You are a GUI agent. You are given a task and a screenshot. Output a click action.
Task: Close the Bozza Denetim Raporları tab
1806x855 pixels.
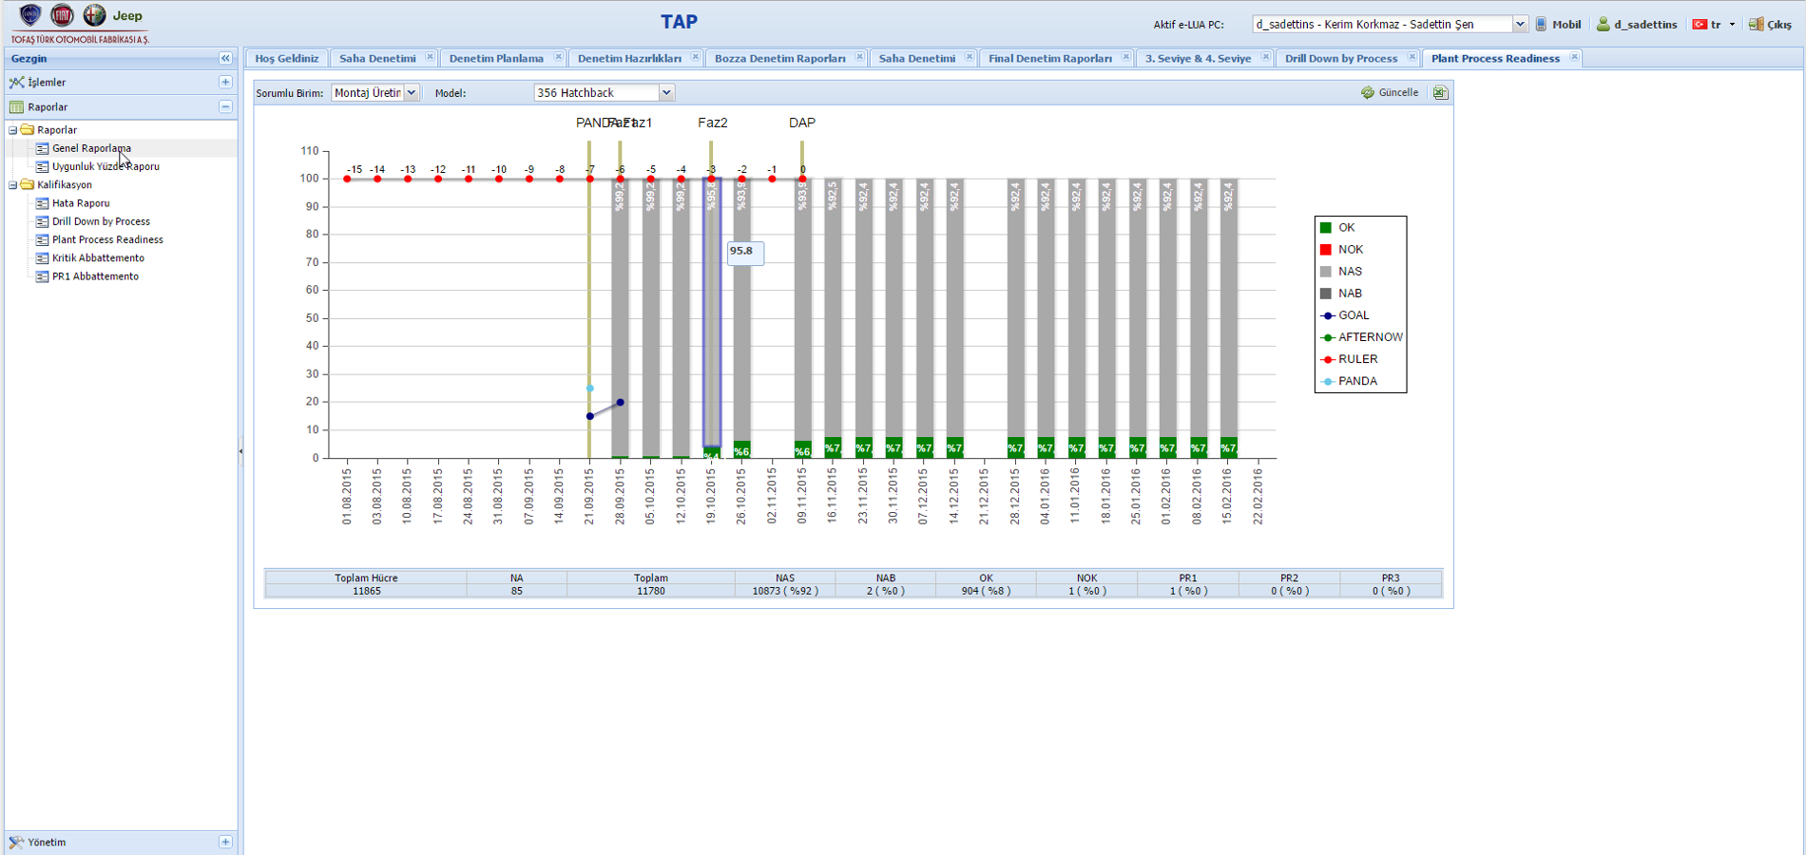pos(859,57)
